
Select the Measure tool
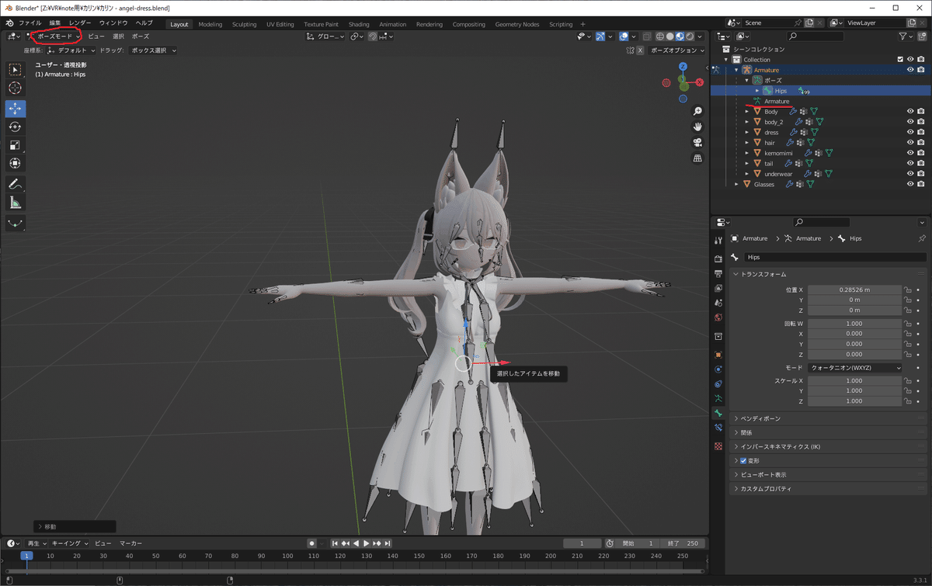(16, 203)
